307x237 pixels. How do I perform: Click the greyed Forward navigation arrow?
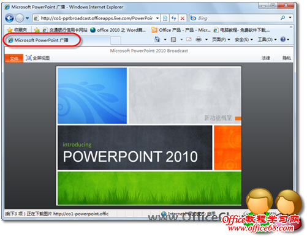tap(20, 18)
